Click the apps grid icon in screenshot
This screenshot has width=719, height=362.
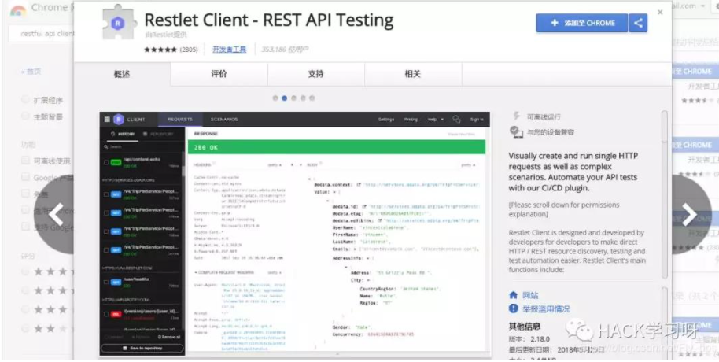pyautogui.click(x=107, y=120)
